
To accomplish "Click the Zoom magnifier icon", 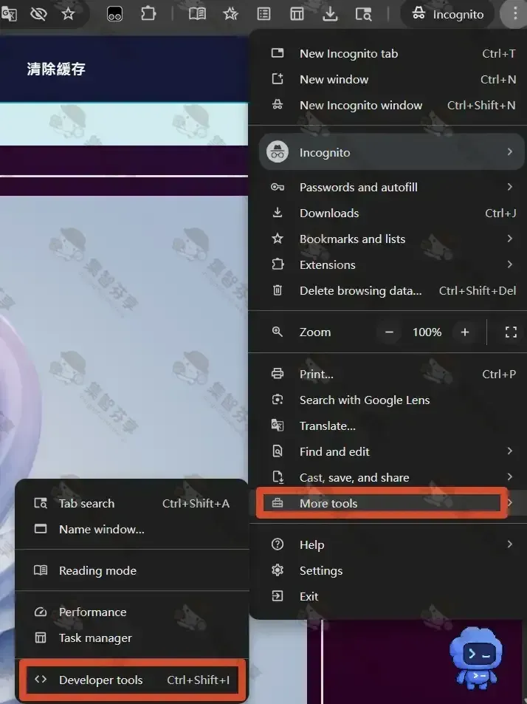I will point(278,332).
